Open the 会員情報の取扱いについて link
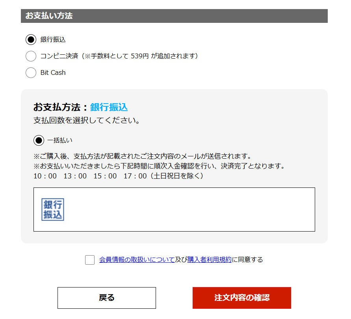351x319 pixels. tap(137, 260)
